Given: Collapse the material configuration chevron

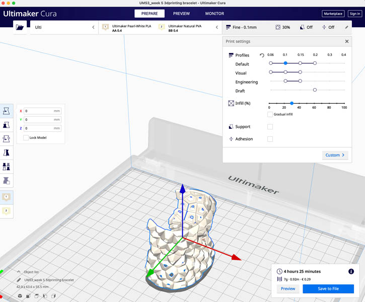Looking at the screenshot, I should (x=216, y=27).
